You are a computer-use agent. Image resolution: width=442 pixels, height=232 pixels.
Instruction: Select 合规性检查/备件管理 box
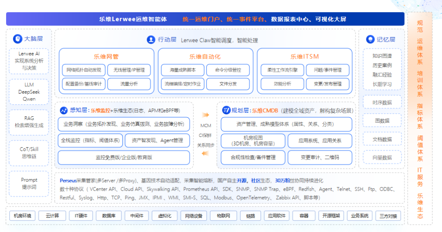pos(253,158)
